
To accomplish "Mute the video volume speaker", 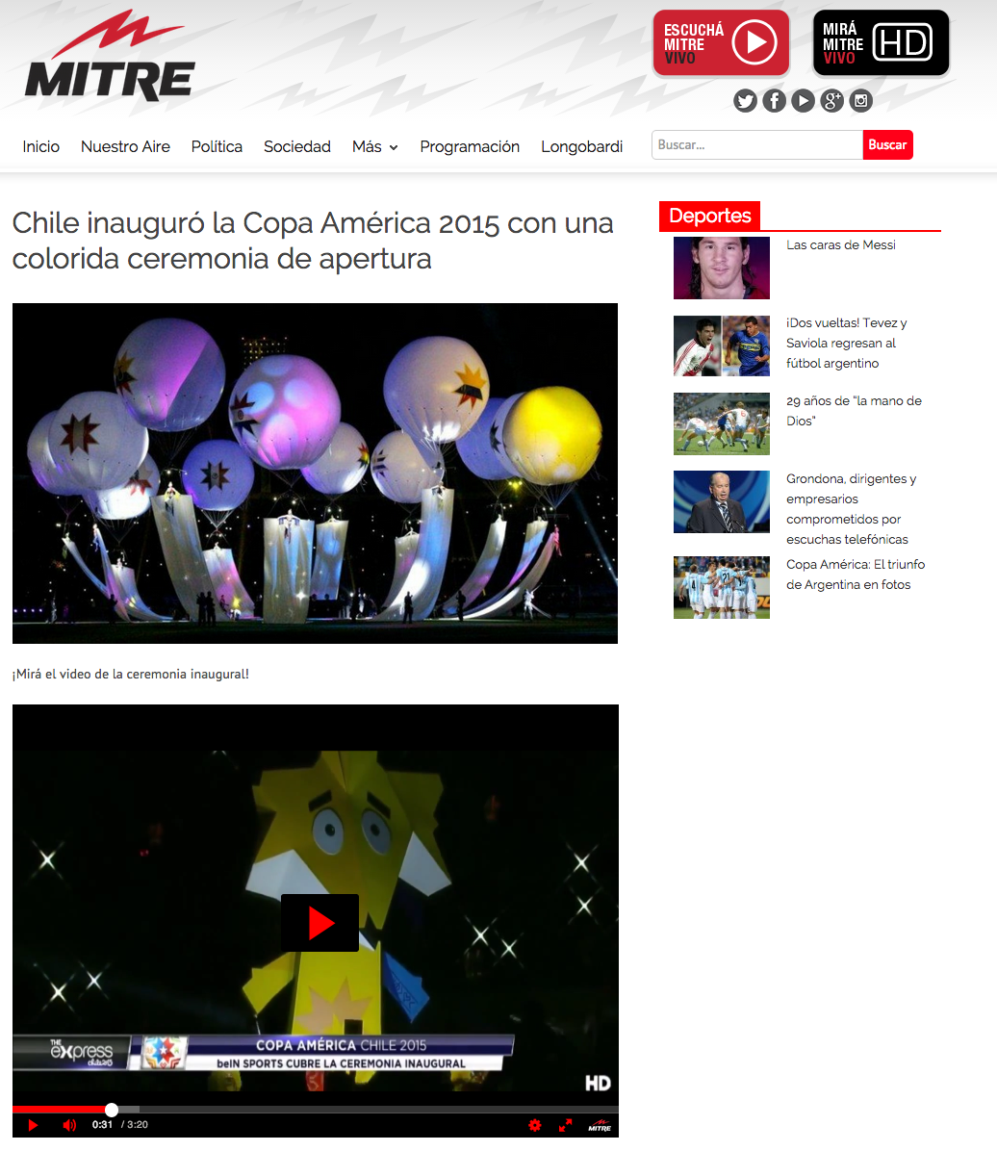I will (x=69, y=1125).
